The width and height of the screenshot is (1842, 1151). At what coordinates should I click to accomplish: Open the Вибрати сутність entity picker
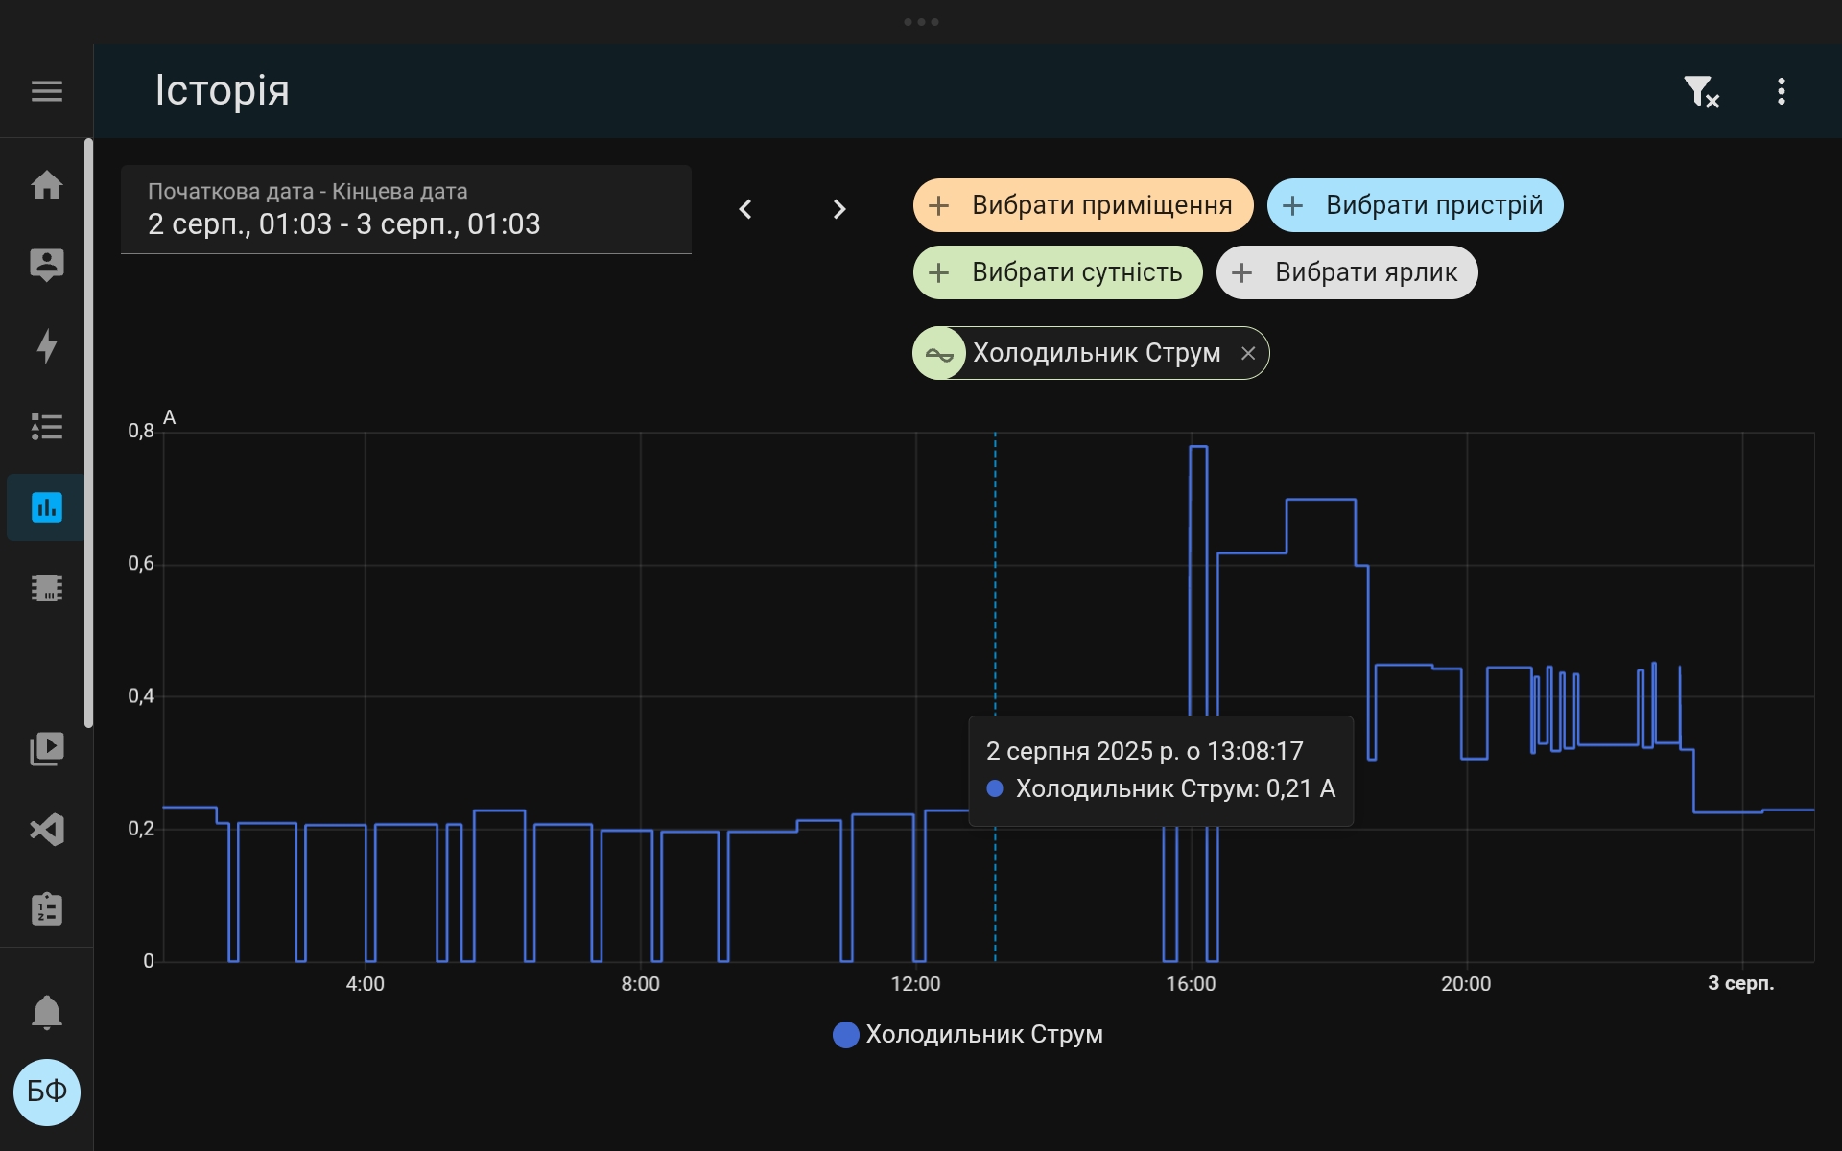click(1057, 272)
